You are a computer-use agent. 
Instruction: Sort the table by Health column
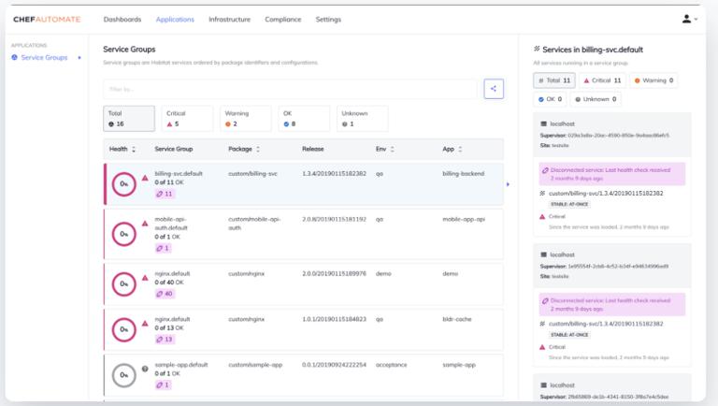122,149
